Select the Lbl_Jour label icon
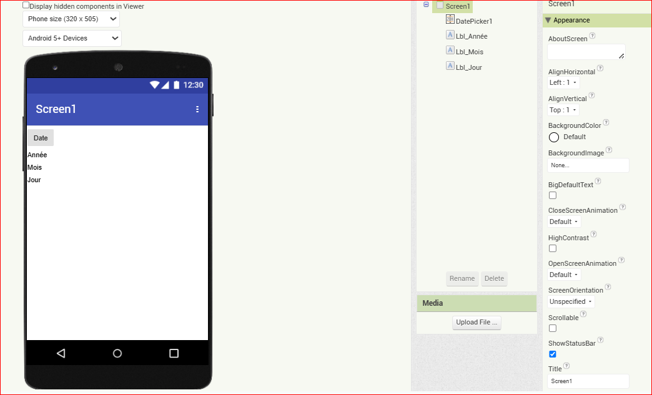The width and height of the screenshot is (652, 395). pos(450,66)
